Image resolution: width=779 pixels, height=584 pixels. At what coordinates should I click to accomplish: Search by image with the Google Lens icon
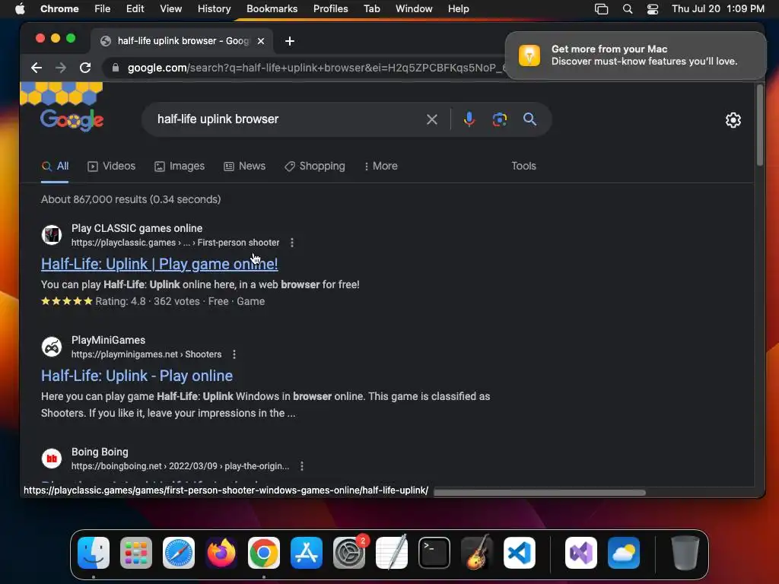click(x=499, y=119)
